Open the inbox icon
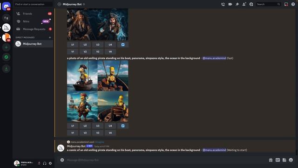Image resolution: width=298 pixels, height=168 pixels. tap(286, 4)
